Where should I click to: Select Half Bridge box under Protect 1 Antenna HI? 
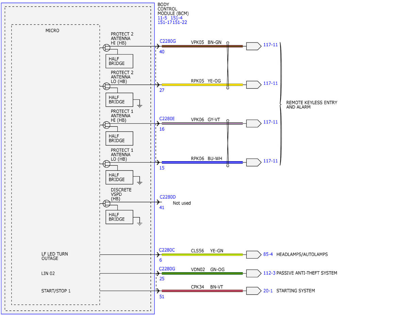tap(119, 138)
